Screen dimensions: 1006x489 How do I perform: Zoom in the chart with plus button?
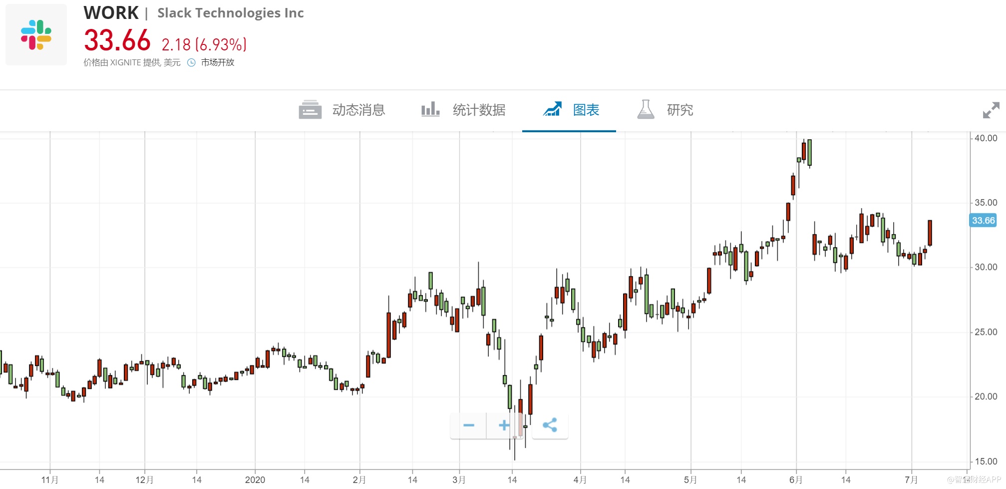click(x=504, y=426)
